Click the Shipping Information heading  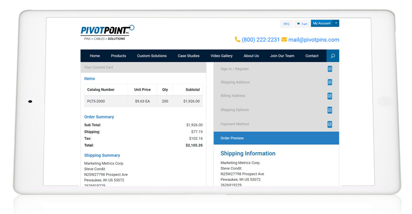248,153
